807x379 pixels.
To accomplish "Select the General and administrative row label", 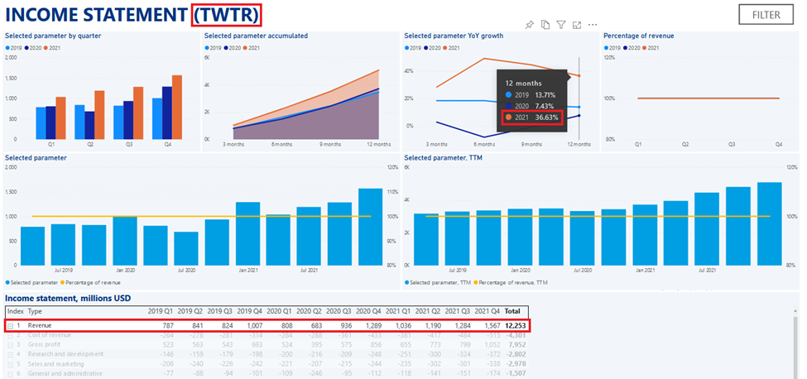I will click(x=65, y=374).
